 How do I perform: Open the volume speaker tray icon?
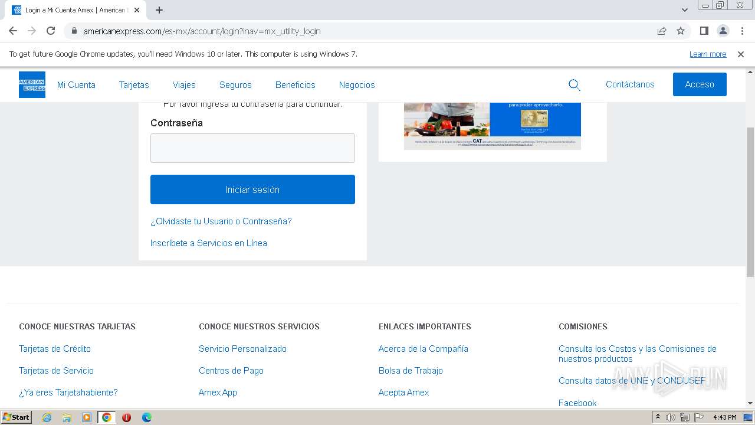(x=671, y=417)
